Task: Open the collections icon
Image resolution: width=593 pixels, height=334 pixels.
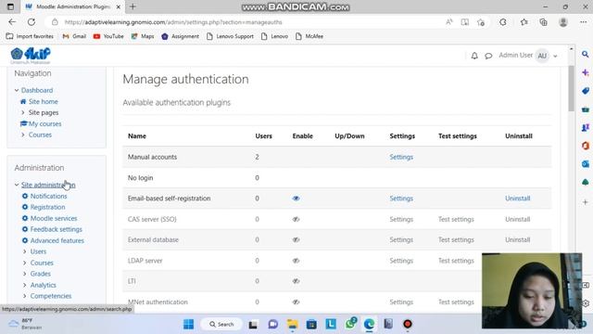Action: [x=543, y=22]
